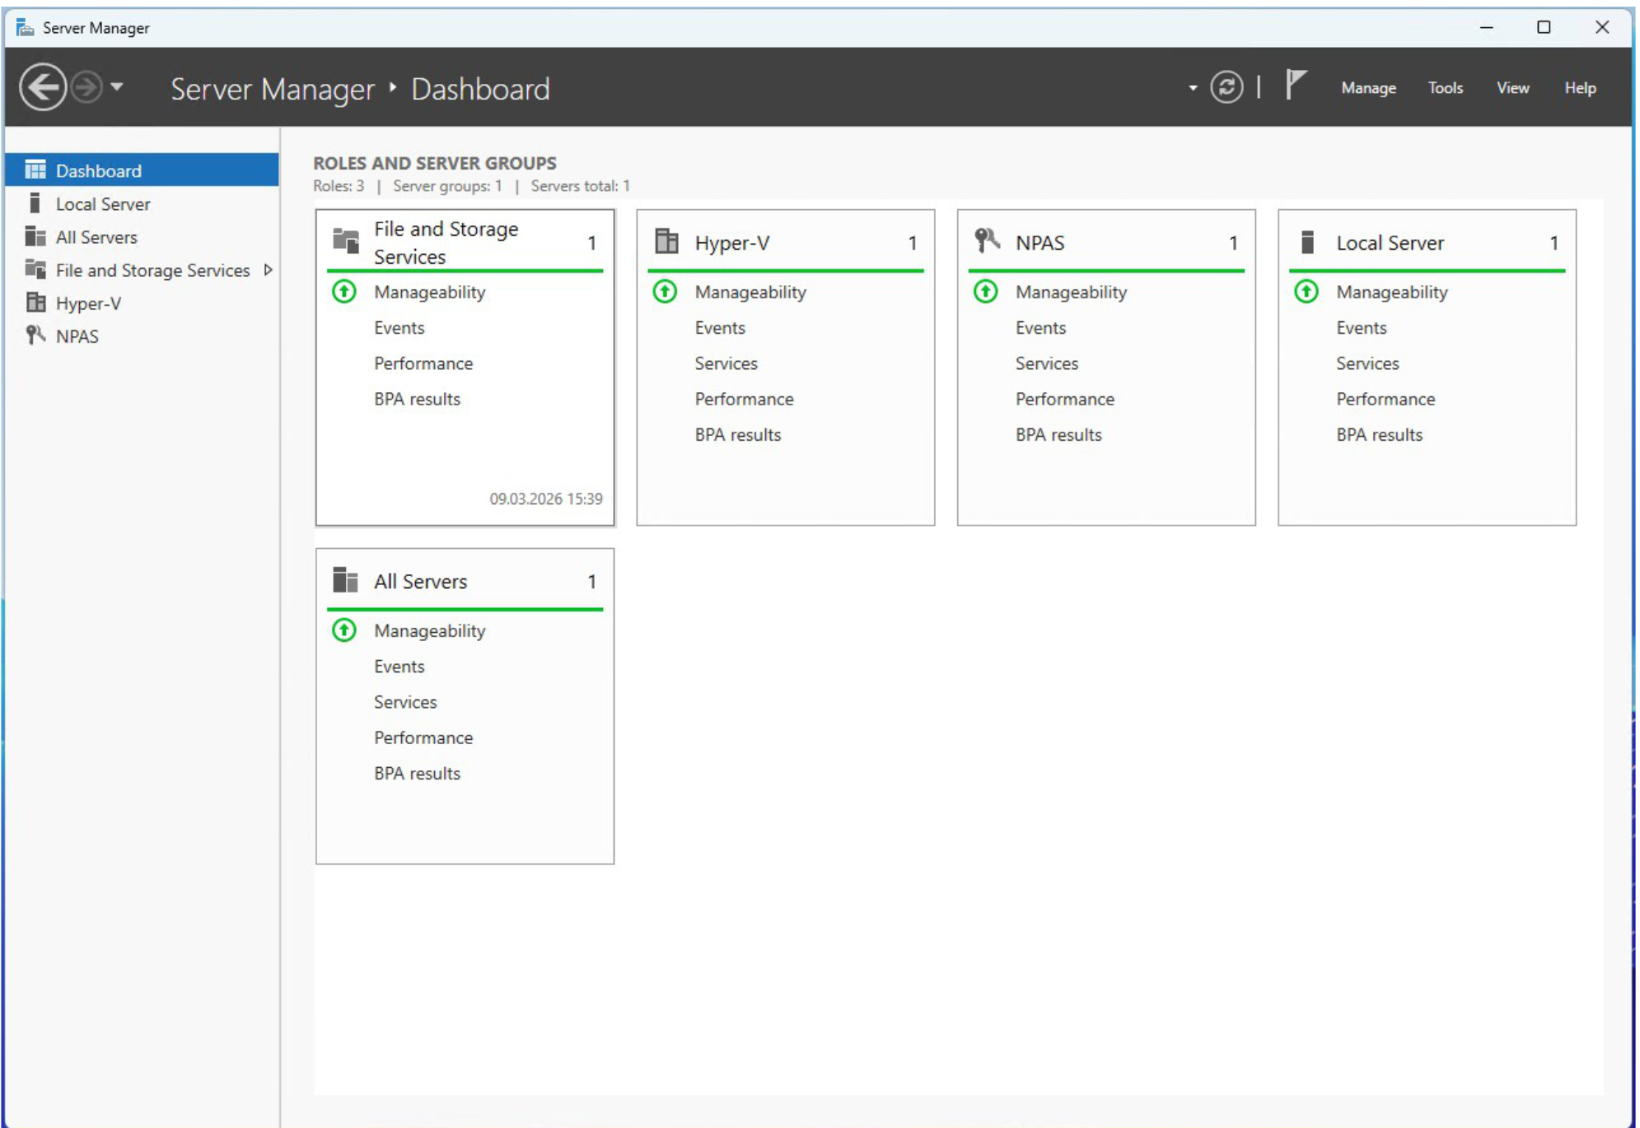Image resolution: width=1640 pixels, height=1128 pixels.
Task: Click the back navigation arrow button
Action: coord(43,87)
